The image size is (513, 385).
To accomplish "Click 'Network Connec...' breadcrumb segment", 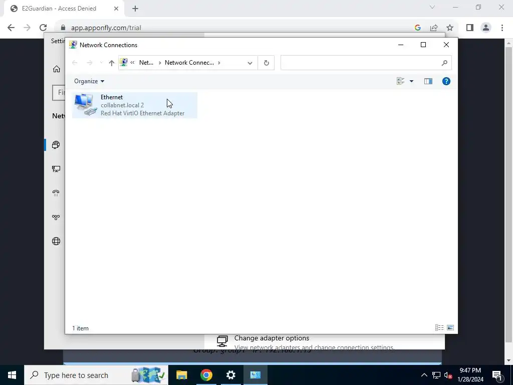I will pos(189,63).
